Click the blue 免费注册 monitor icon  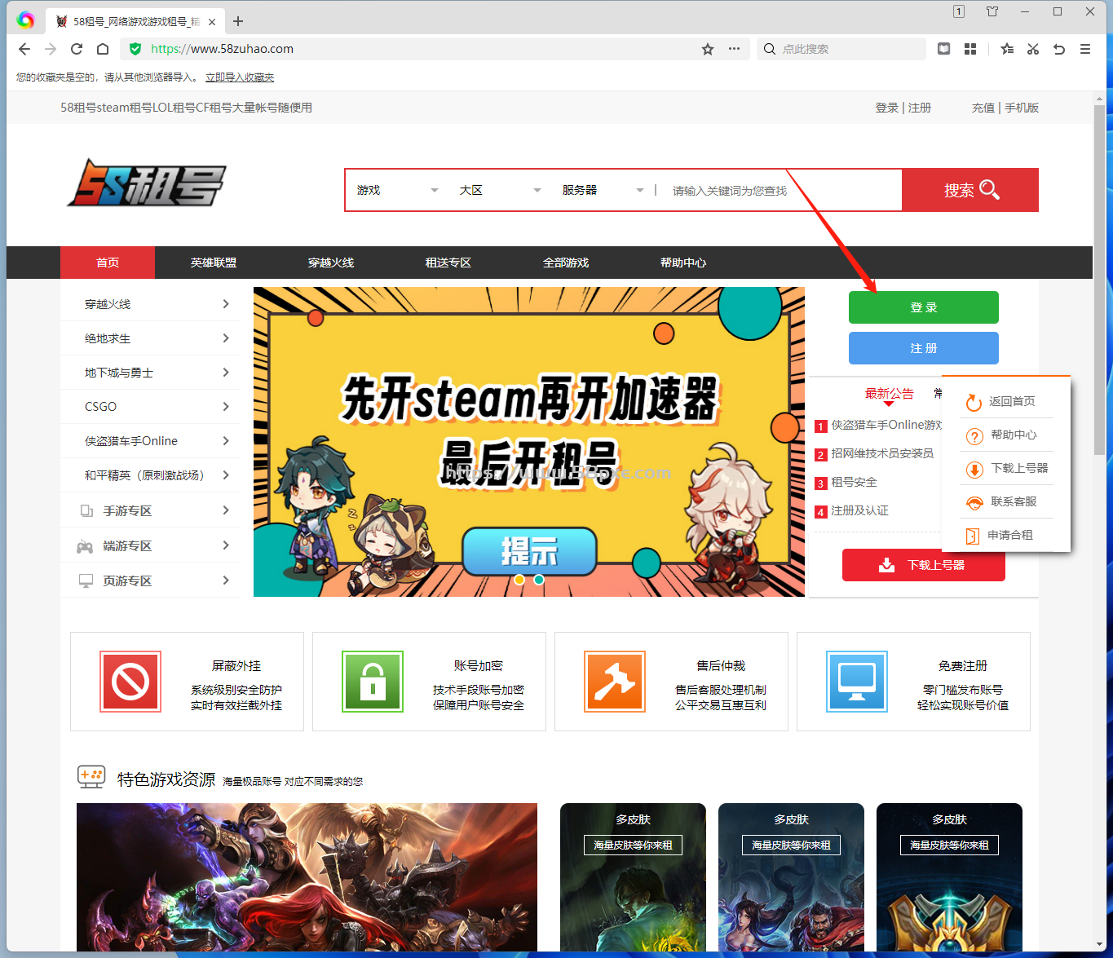[857, 682]
